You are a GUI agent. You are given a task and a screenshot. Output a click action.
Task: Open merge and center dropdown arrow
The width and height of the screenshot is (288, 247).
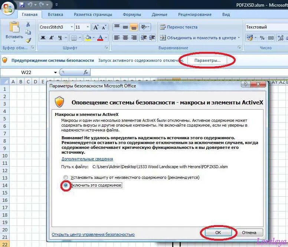click(239, 38)
